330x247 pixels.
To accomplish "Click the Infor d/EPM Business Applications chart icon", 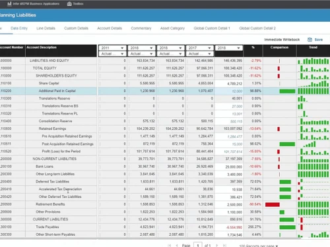I will pos(9,4).
